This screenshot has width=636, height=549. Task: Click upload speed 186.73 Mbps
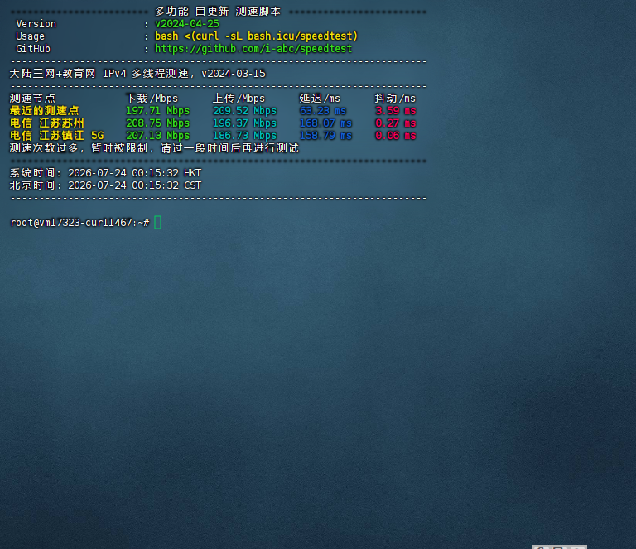244,136
